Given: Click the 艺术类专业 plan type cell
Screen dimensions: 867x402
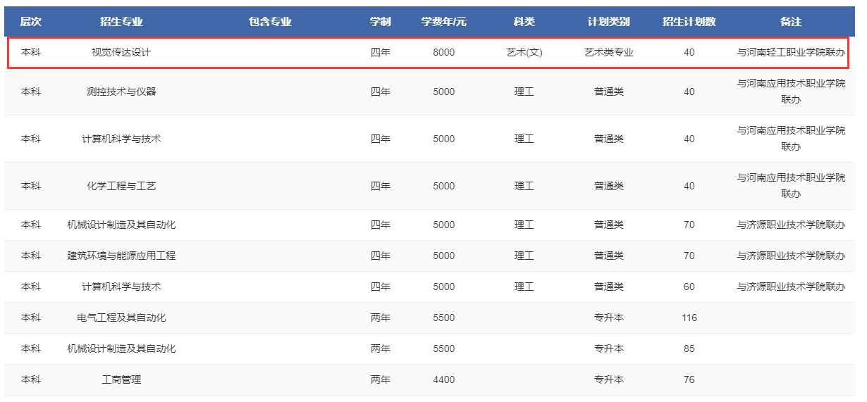Looking at the screenshot, I should pos(609,52).
